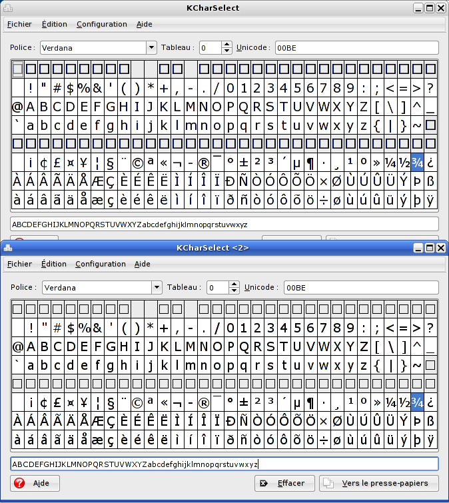Select the ÿ character in back window
This screenshot has height=503, width=449.
[x=431, y=200]
